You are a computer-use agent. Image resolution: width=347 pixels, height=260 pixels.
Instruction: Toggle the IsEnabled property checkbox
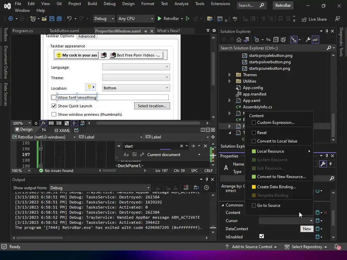point(262,236)
